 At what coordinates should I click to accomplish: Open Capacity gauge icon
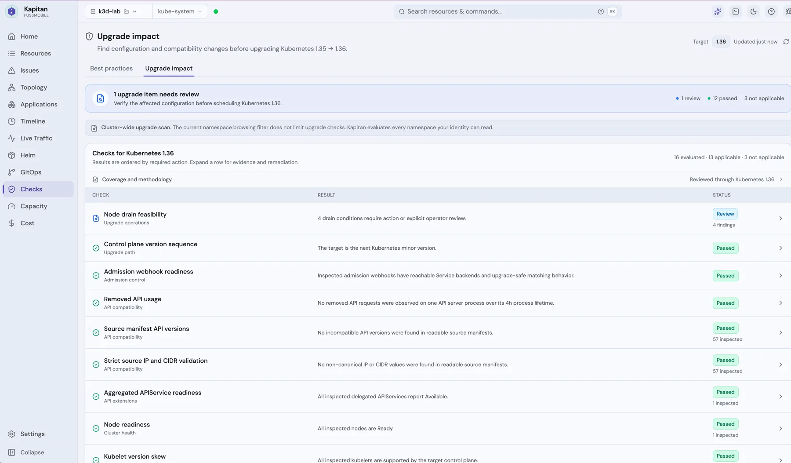tap(12, 206)
